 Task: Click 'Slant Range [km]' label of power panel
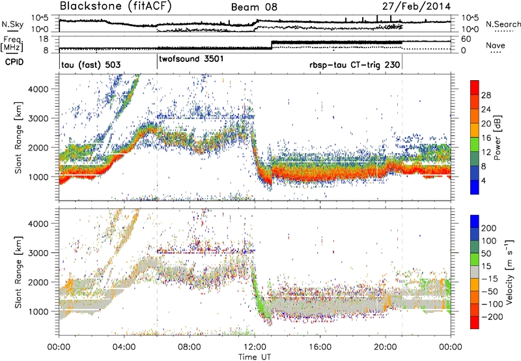click(x=18, y=137)
